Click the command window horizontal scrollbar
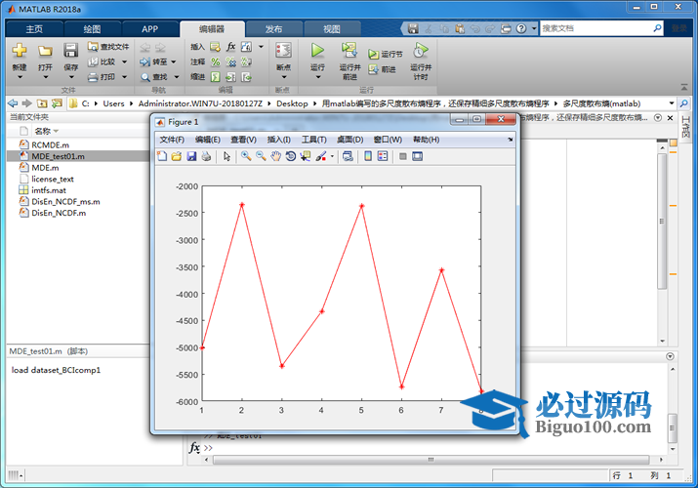The width and height of the screenshot is (698, 488). 431,460
